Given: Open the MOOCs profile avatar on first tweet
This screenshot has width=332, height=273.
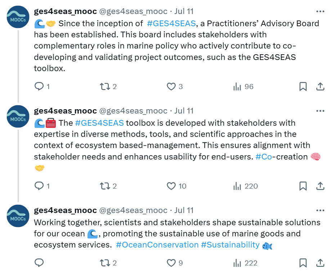Looking at the screenshot, I should coord(18,17).
